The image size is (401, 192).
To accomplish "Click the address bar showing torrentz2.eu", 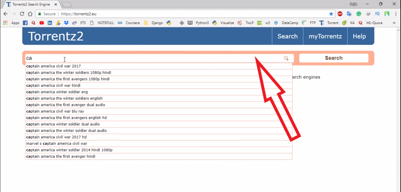I will (185, 14).
